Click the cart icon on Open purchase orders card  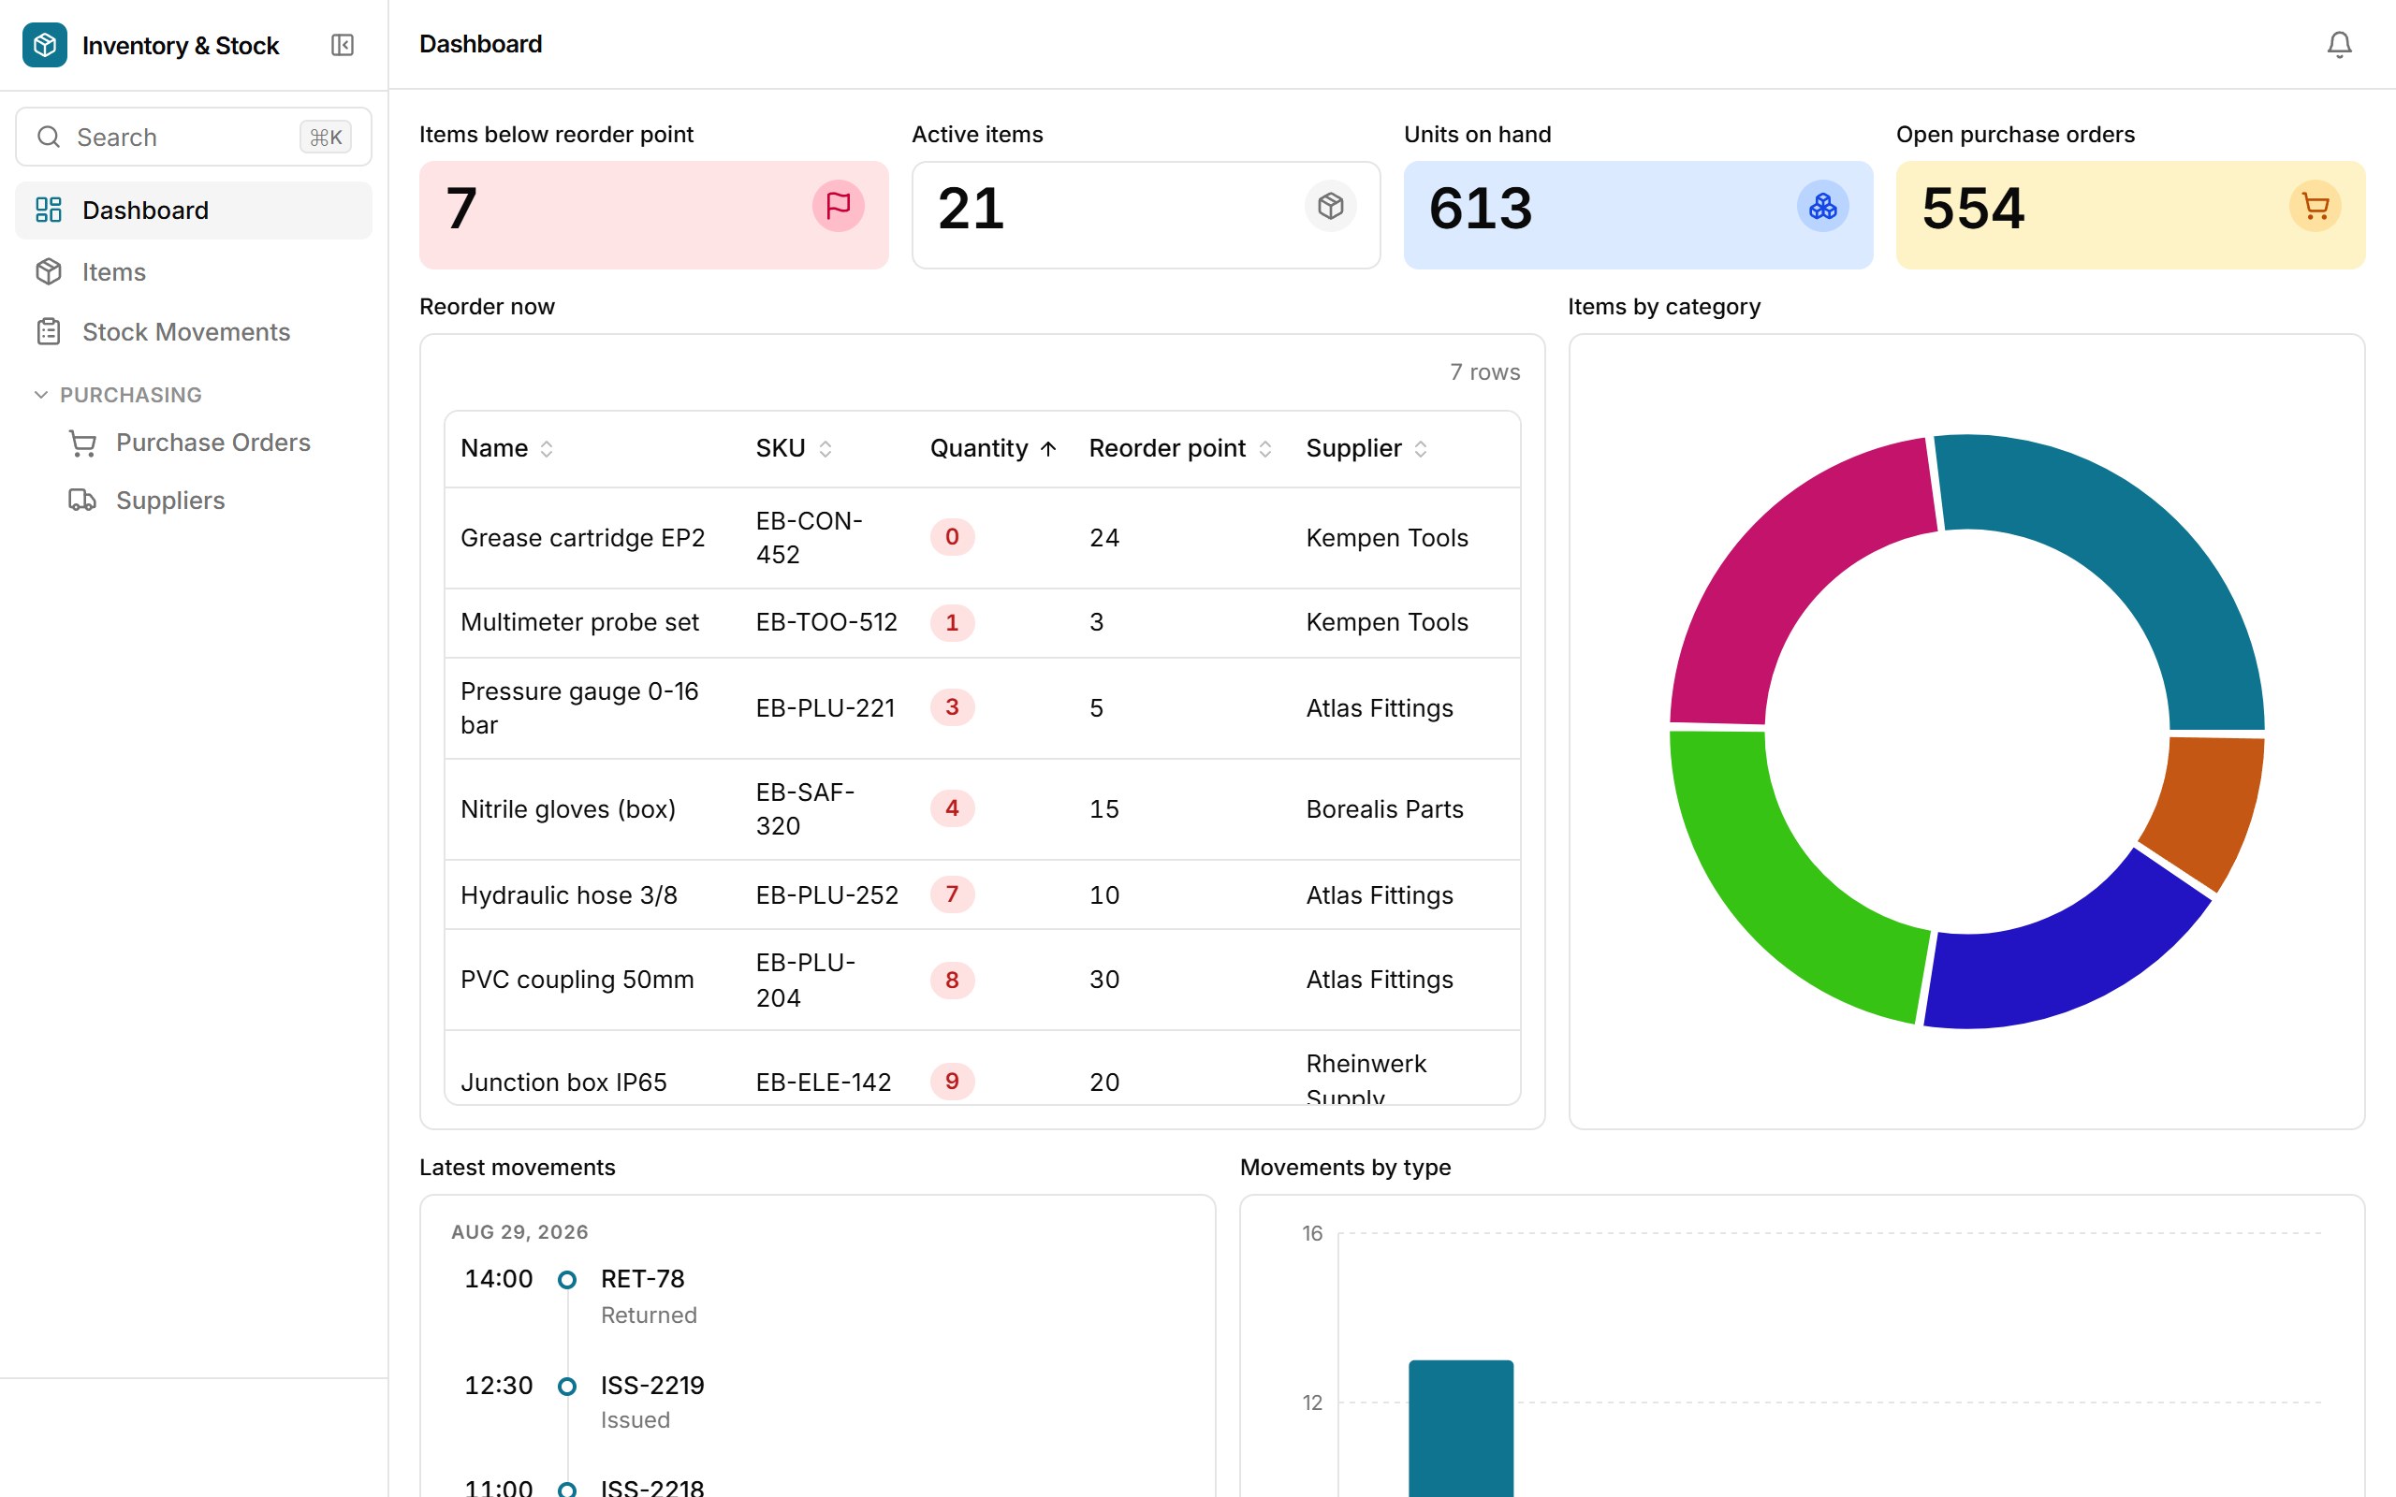click(x=2315, y=206)
